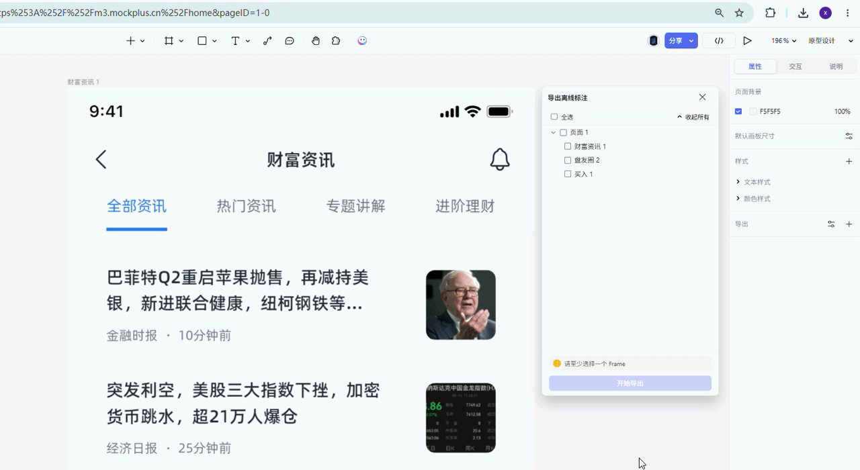Click the 分享 share button
The height and width of the screenshot is (470, 860).
[675, 41]
